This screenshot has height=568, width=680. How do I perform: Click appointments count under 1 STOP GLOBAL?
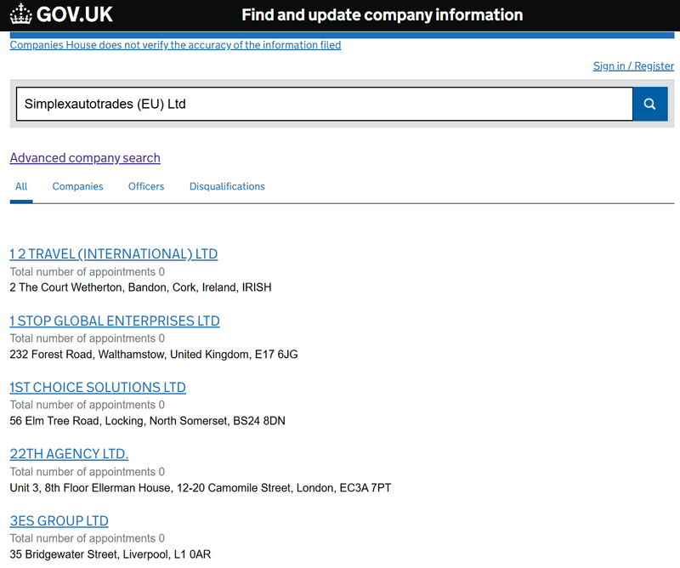pyautogui.click(x=88, y=338)
